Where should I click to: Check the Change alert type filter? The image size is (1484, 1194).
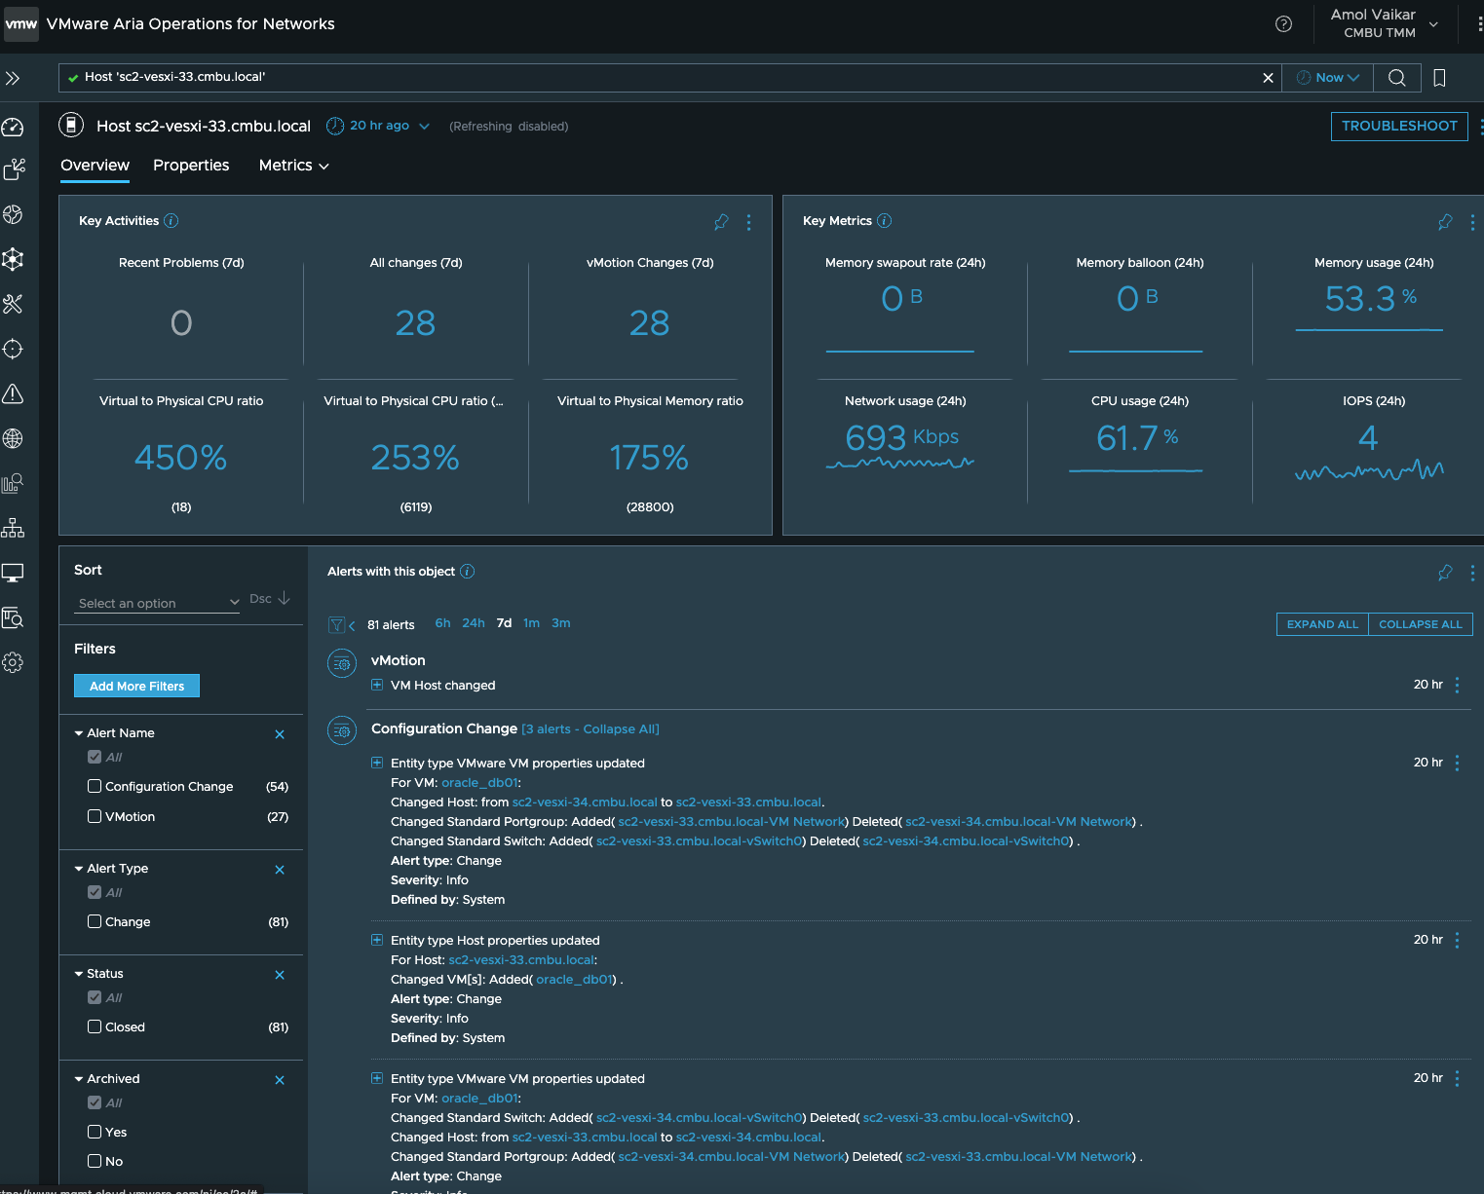point(95,921)
